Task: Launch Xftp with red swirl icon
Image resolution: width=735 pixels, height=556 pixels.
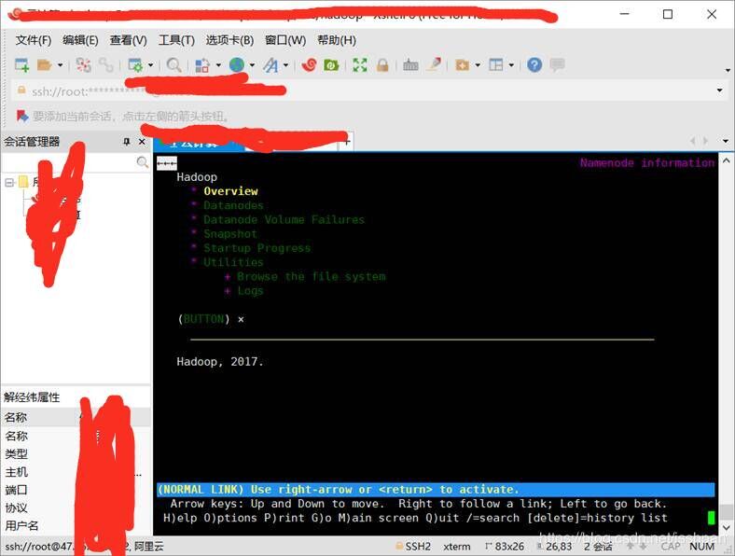Action: click(309, 65)
